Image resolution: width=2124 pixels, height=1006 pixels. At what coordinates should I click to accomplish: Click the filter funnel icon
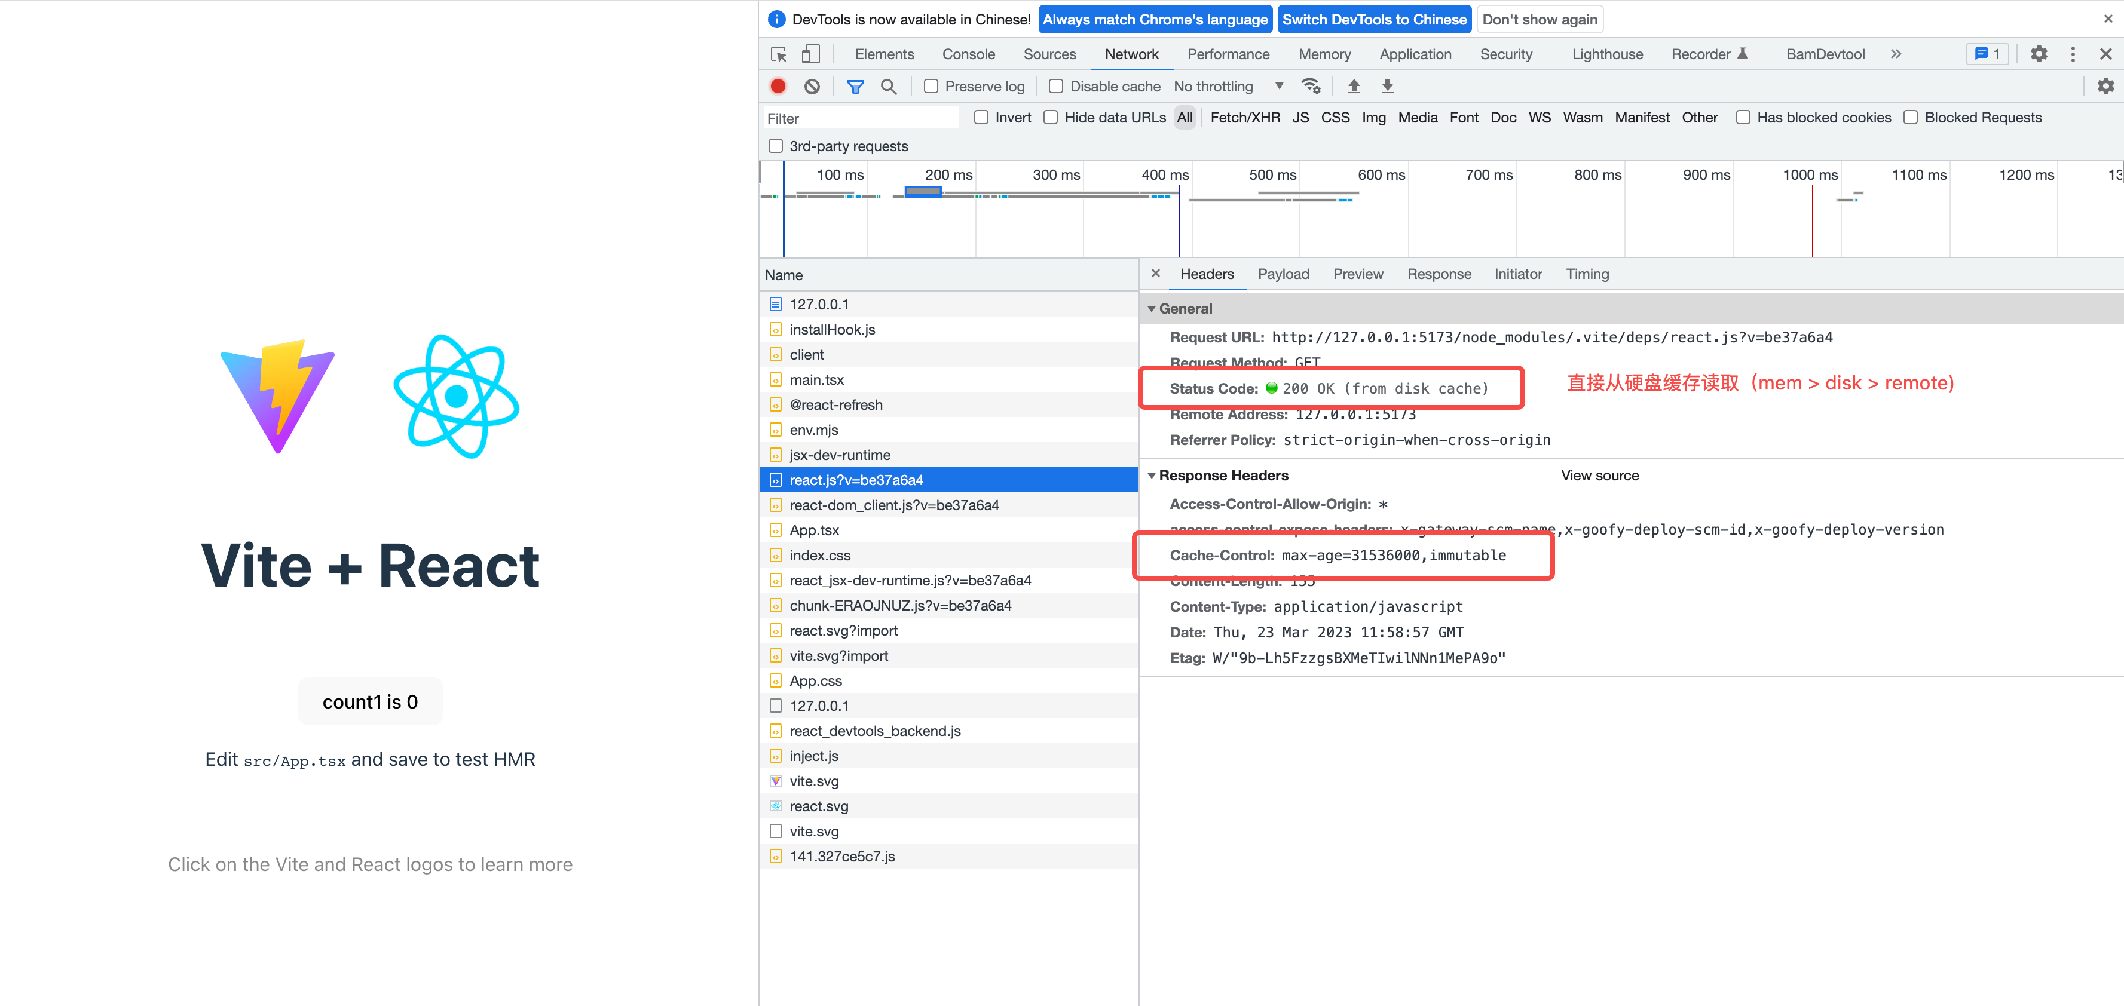855,87
